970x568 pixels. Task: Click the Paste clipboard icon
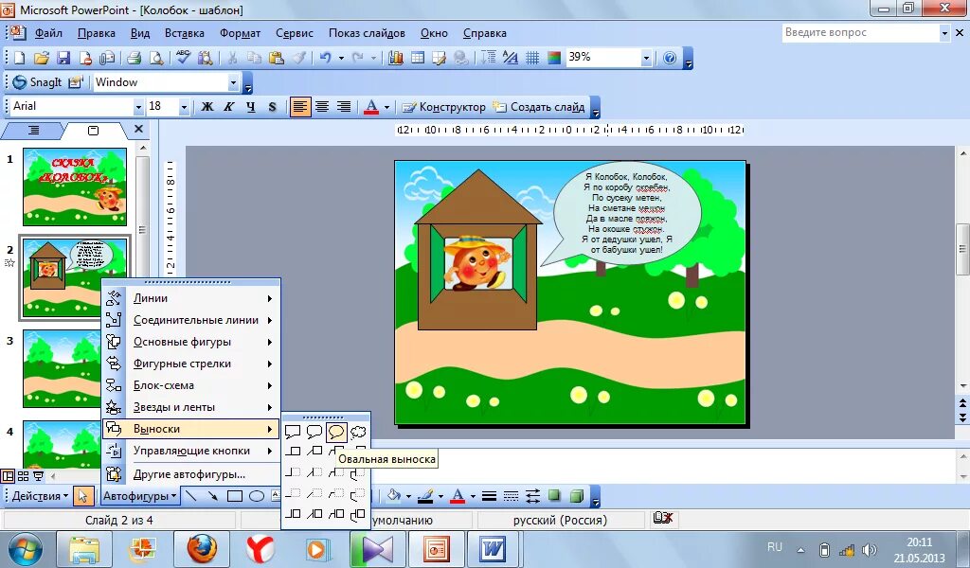(x=277, y=58)
